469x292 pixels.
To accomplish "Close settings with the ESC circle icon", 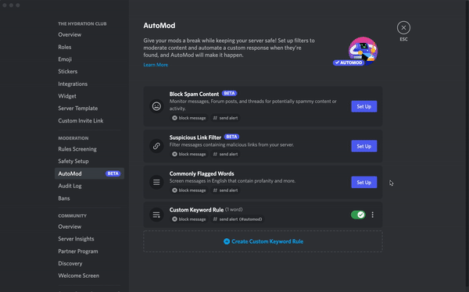I will tap(403, 27).
